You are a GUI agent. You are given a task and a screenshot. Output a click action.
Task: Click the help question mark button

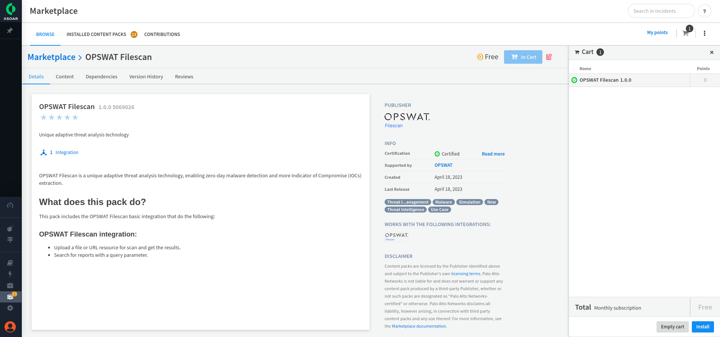click(705, 11)
